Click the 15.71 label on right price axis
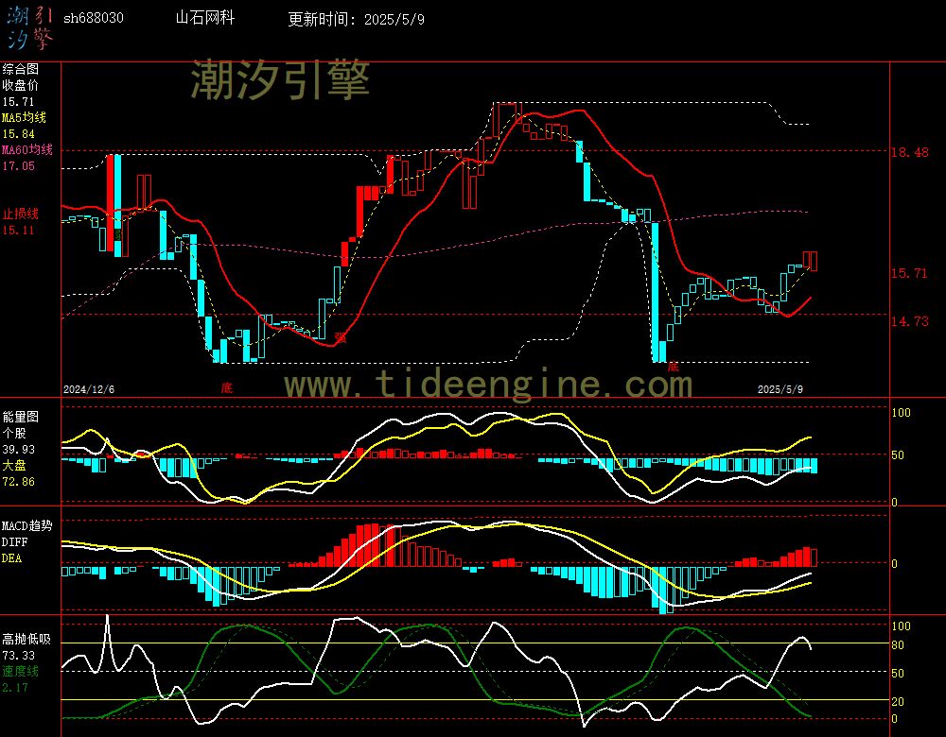Viewport: 946px width, 737px height. [910, 274]
